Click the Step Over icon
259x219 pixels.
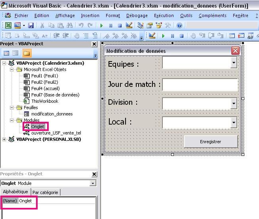pyautogui.click(x=211, y=35)
